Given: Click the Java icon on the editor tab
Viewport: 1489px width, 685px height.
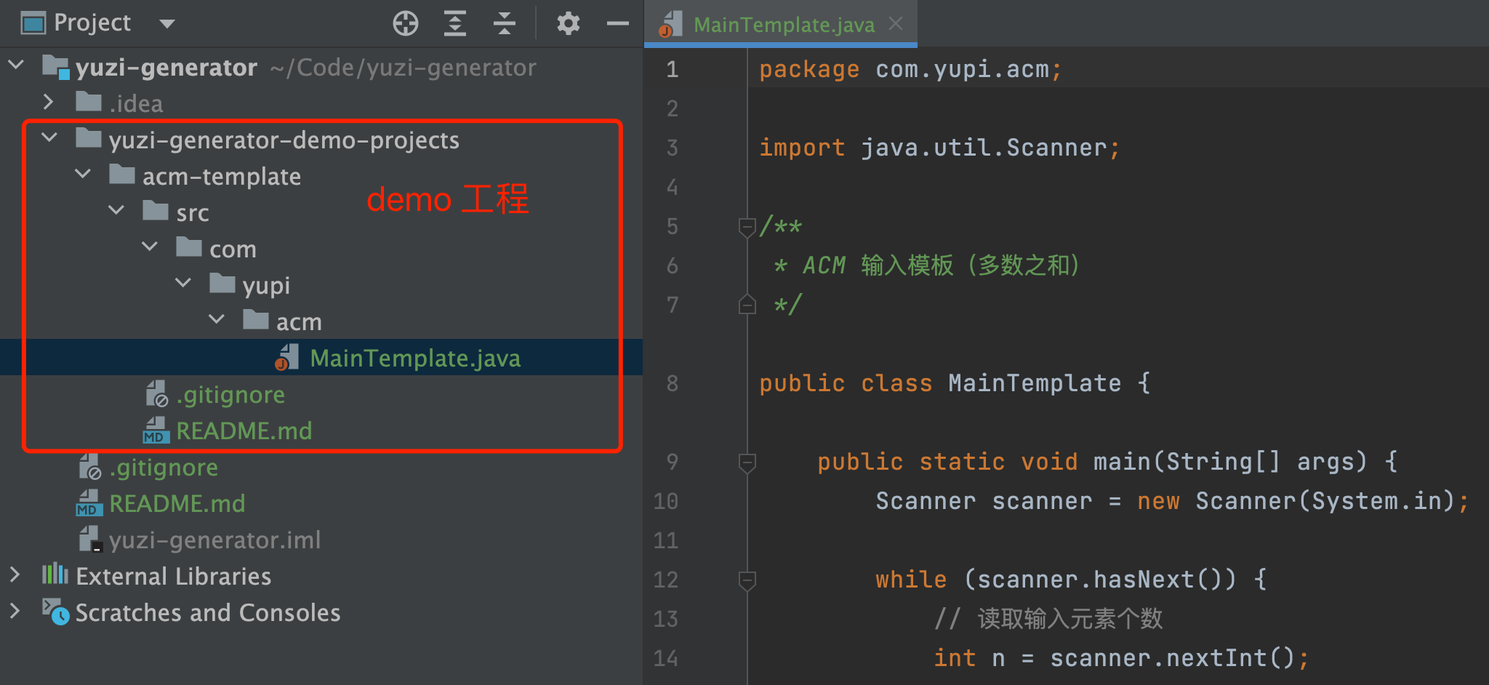Looking at the screenshot, I should click(x=671, y=24).
